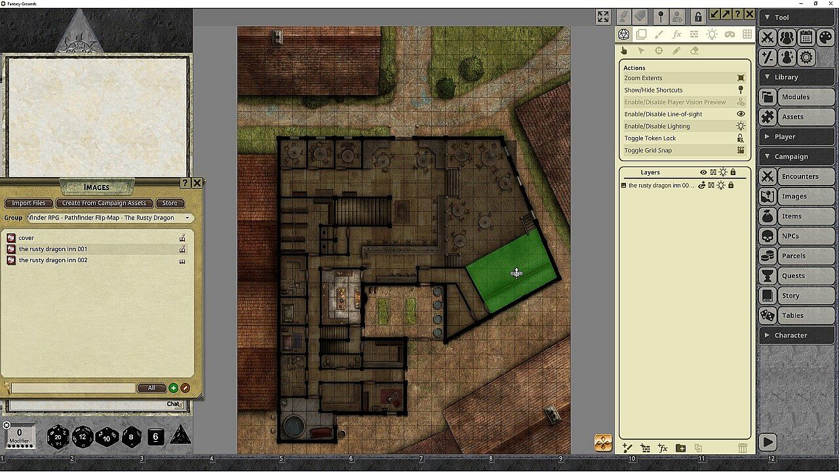Screen dimensions: 839x472
Task: Click the All filter button
Action: (x=151, y=388)
